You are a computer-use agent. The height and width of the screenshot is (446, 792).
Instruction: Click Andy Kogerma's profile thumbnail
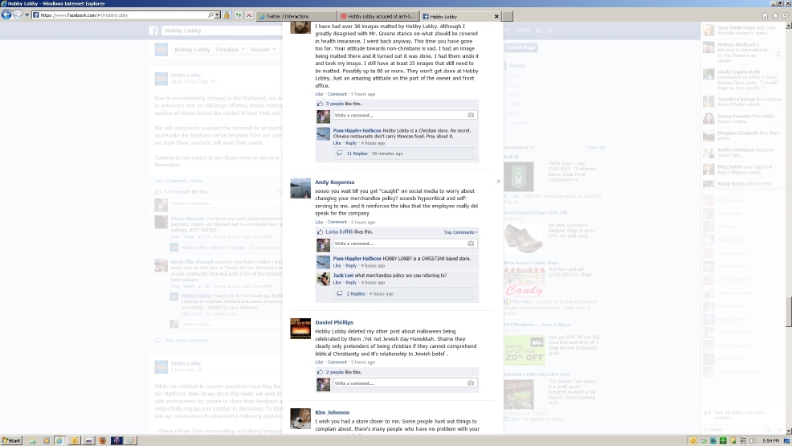point(300,188)
